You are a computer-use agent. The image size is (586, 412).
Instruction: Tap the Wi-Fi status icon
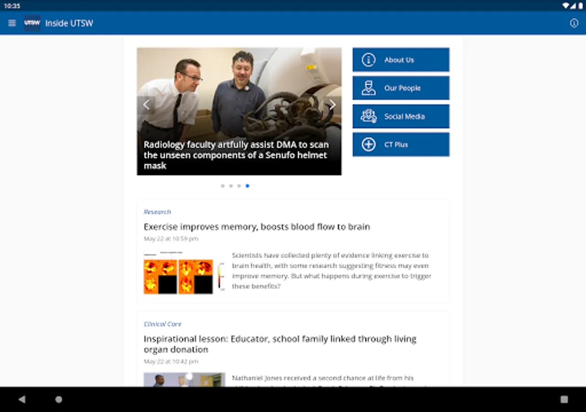point(566,6)
